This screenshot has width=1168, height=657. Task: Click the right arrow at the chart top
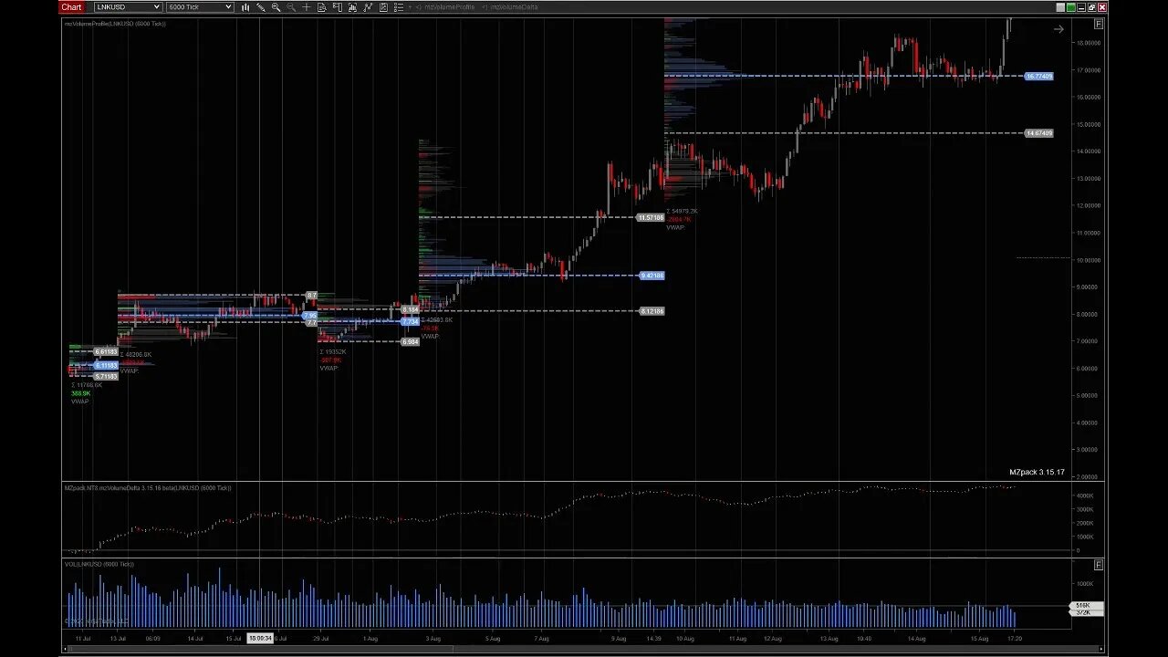1058,29
